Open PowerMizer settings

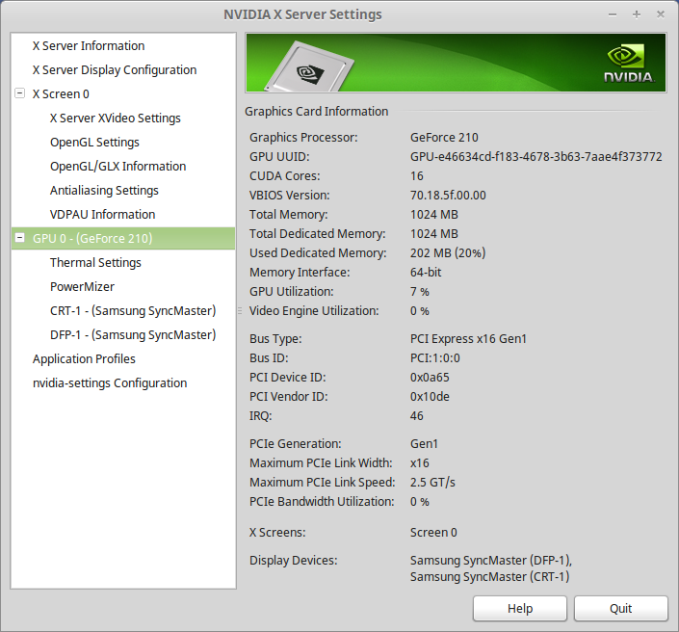pos(82,287)
